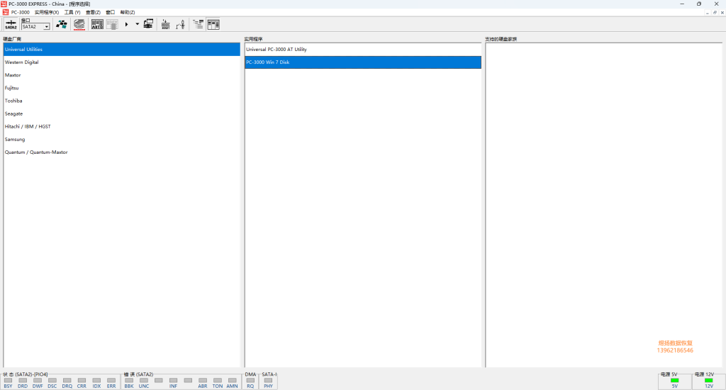Viewport: 726px width, 390px height.
Task: Close the inner program selection window
Action: [x=722, y=13]
